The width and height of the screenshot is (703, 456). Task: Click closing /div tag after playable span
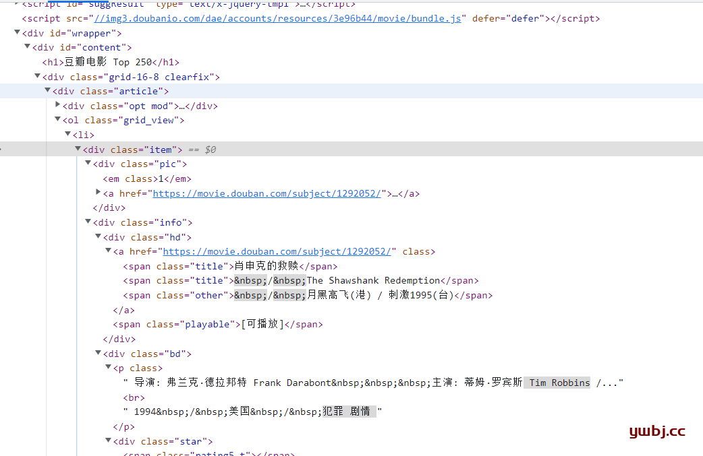pos(119,339)
